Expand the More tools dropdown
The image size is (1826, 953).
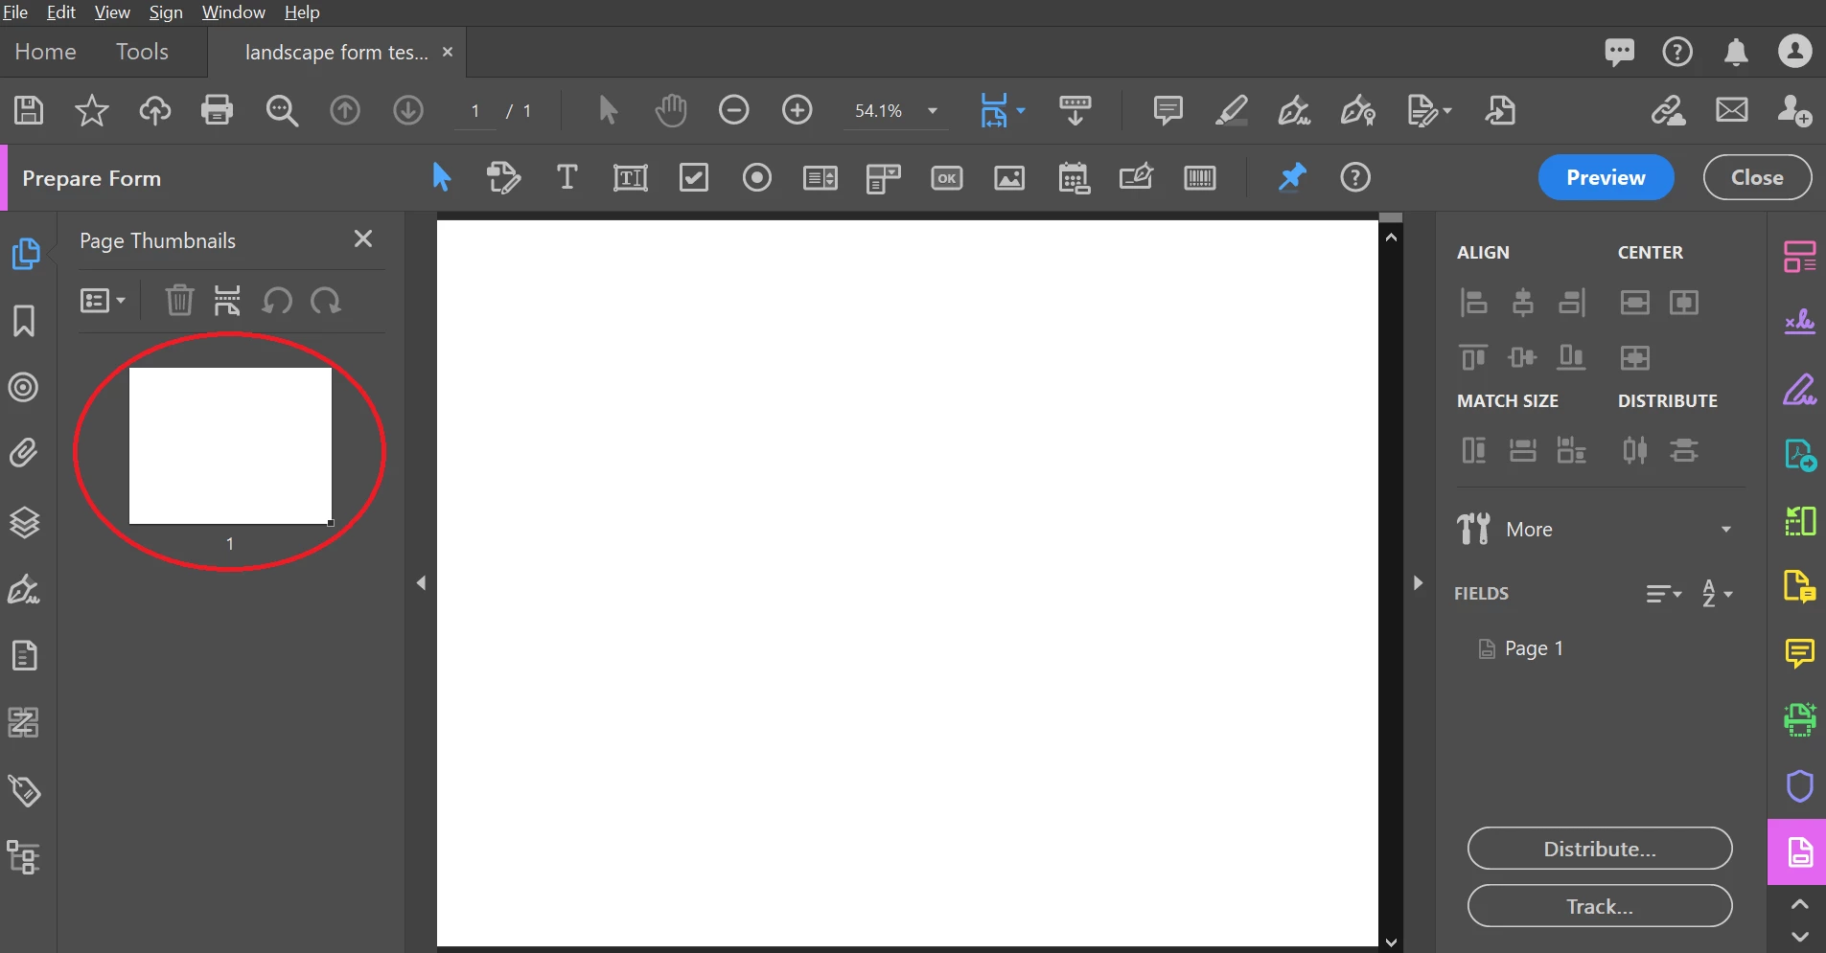tap(1726, 530)
